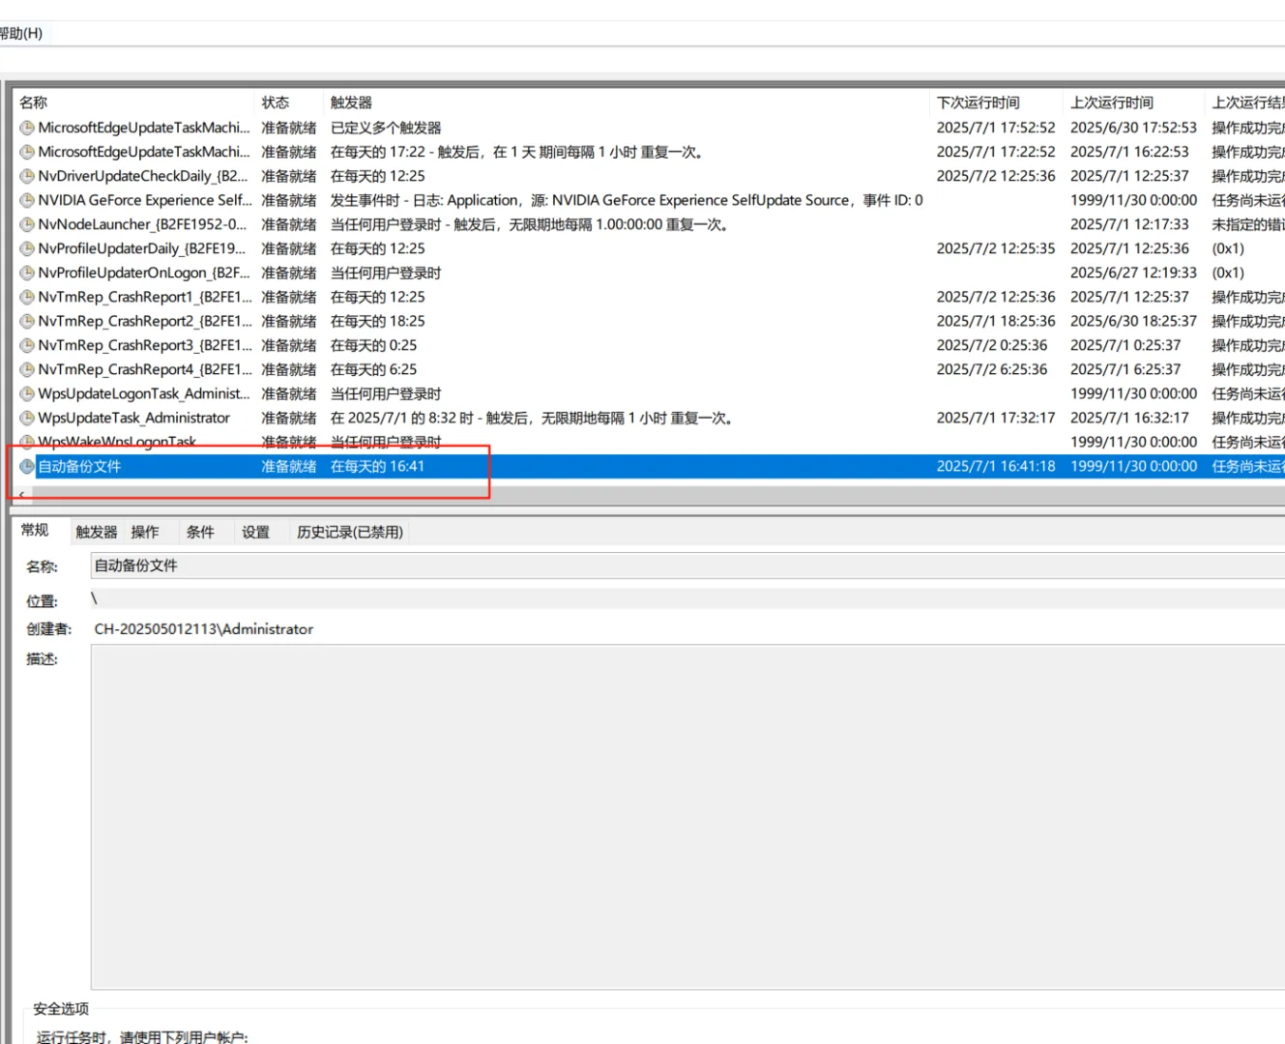Image resolution: width=1285 pixels, height=1044 pixels.
Task: Click the task list's horizontal scrollbar
Action: pos(657,494)
